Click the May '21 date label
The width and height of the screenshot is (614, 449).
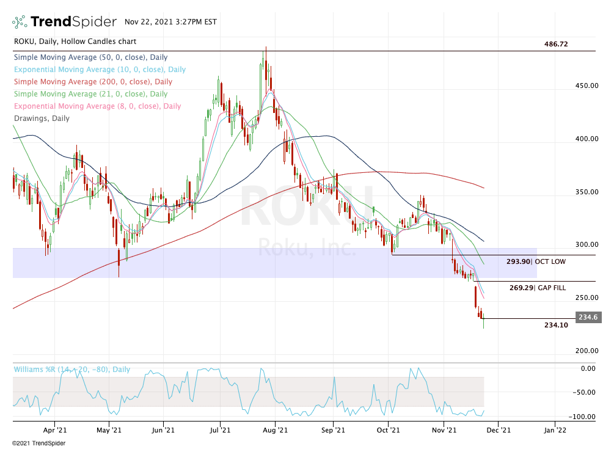pyautogui.click(x=109, y=430)
